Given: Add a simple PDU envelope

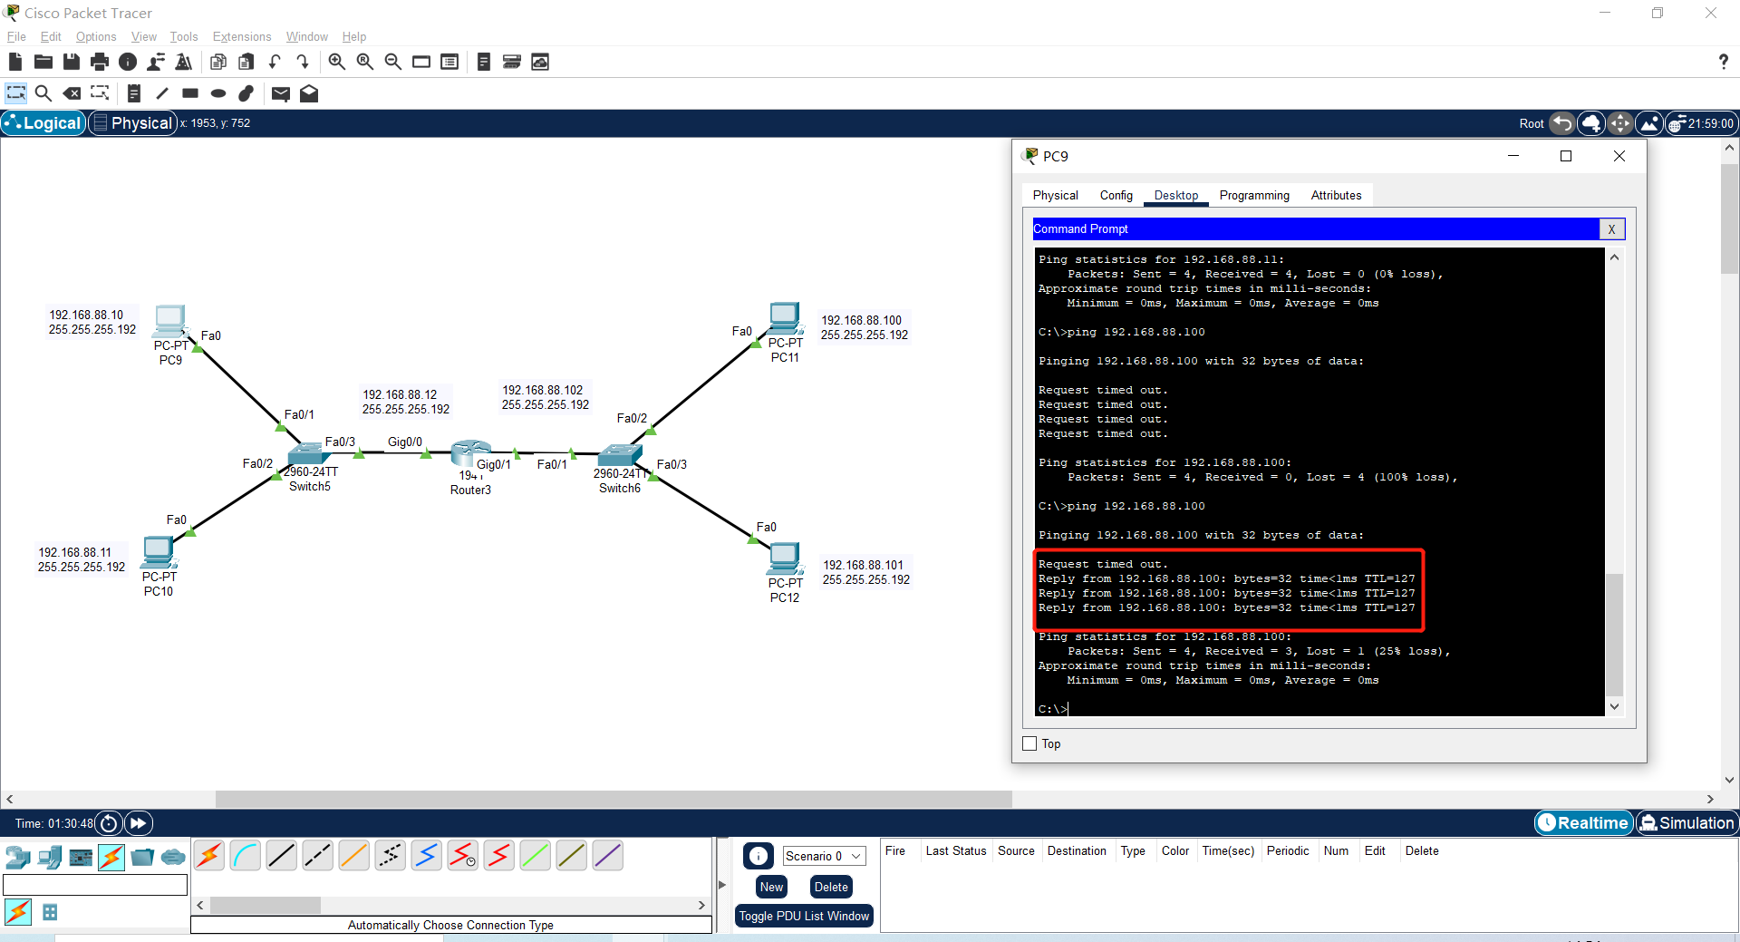Looking at the screenshot, I should 280,93.
